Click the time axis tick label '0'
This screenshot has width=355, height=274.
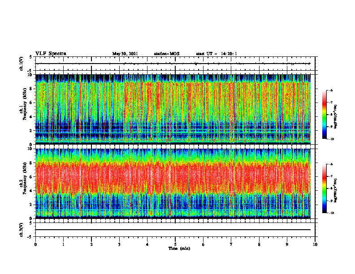35,244
